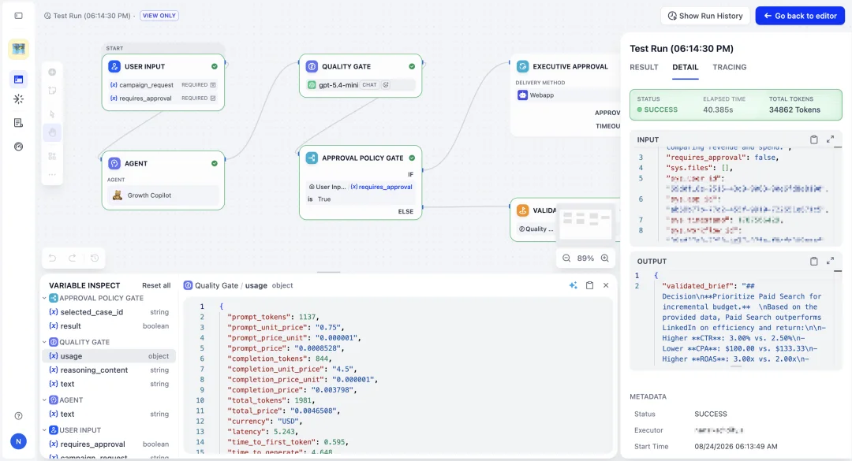Screen dimensions: 852x461
Task: Select the selected_case_id variable
Action: click(109, 312)
